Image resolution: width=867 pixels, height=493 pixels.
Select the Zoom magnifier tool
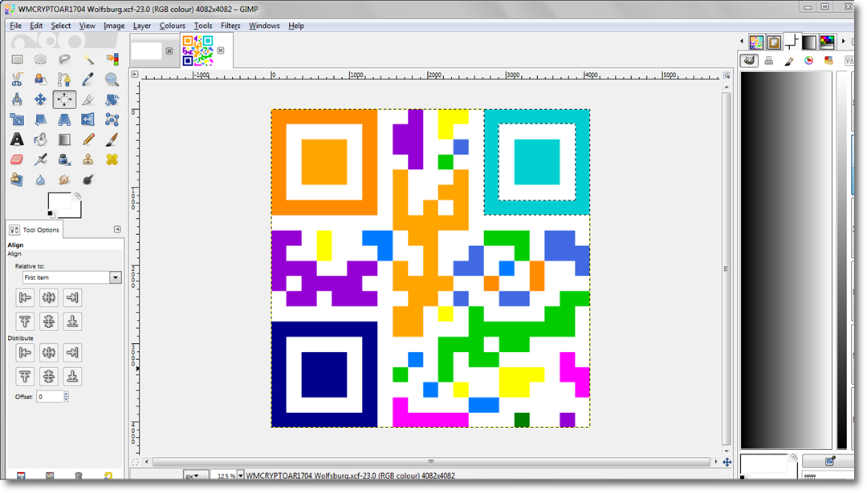112,79
